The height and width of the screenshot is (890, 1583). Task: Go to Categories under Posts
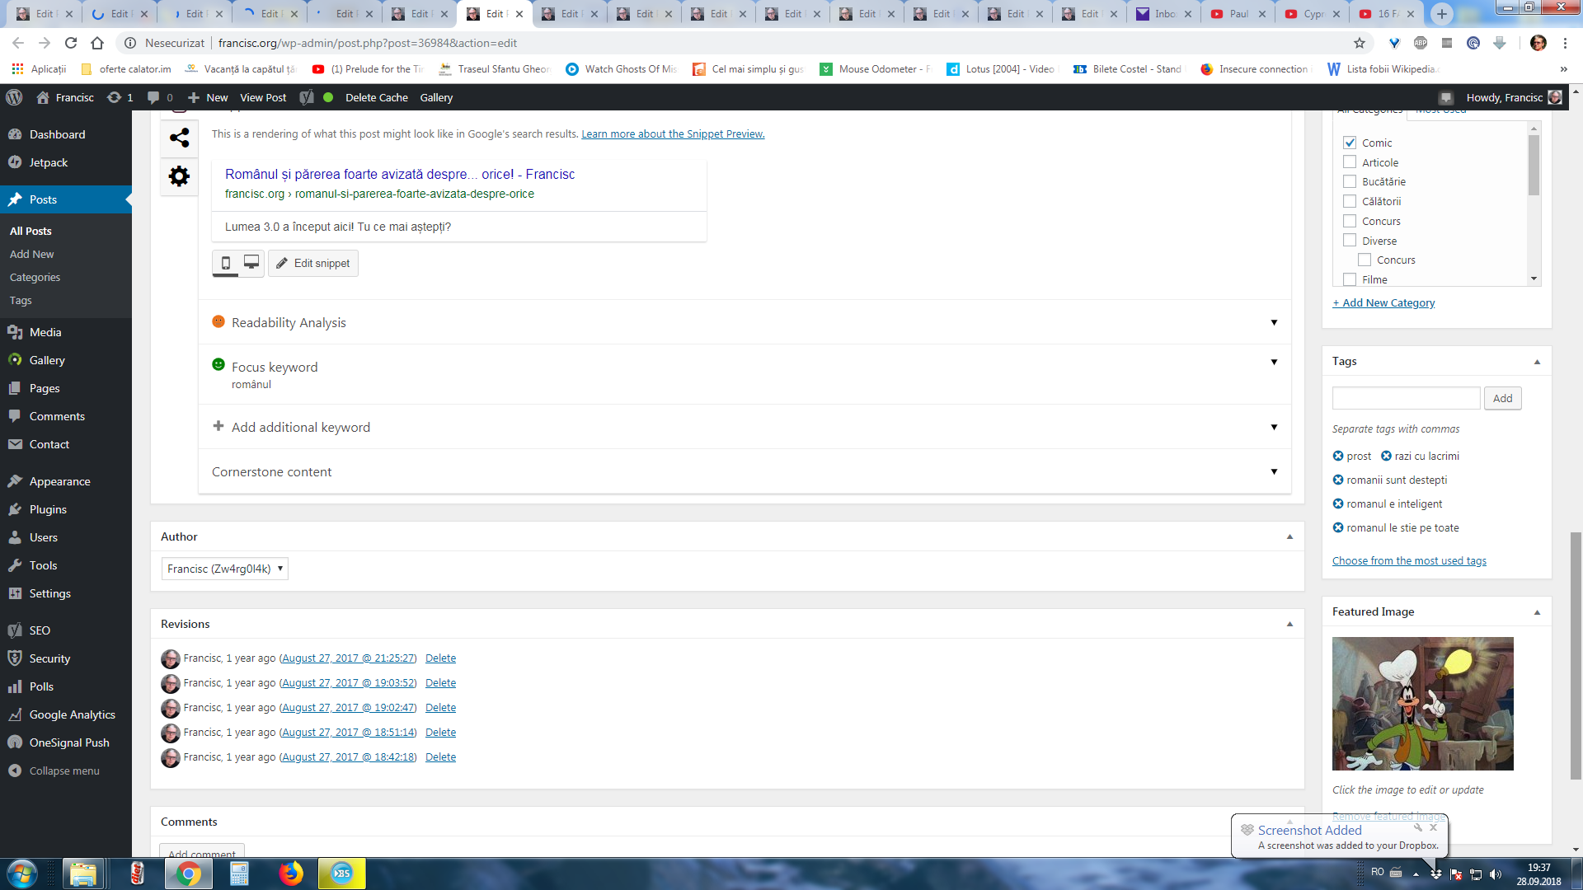coord(35,277)
